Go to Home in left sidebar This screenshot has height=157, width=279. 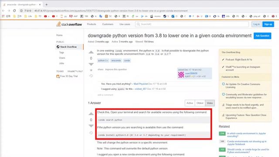(59, 35)
